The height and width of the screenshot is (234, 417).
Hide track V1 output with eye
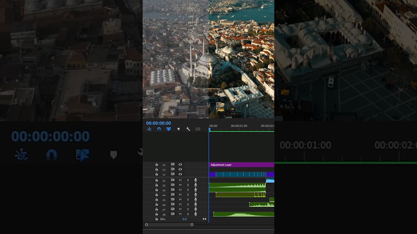point(180,175)
